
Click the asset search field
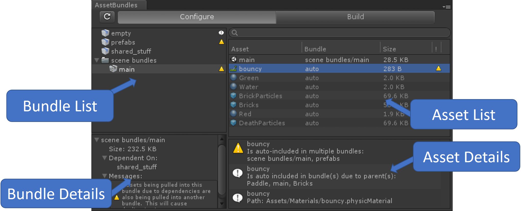coord(340,33)
